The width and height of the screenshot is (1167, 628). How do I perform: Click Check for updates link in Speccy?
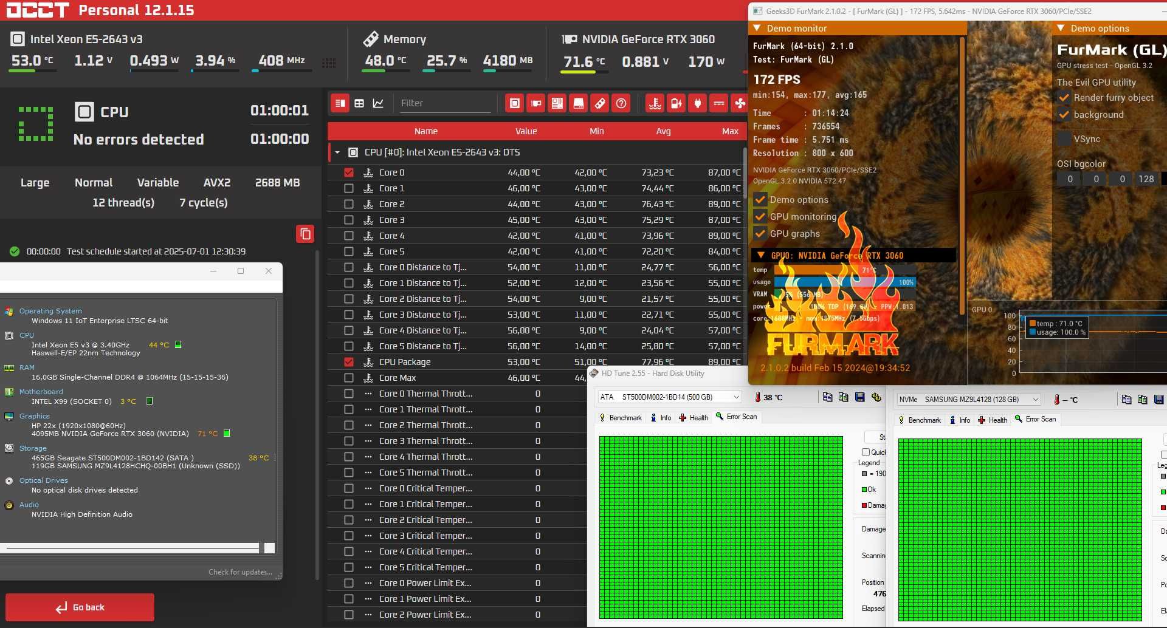coord(240,572)
